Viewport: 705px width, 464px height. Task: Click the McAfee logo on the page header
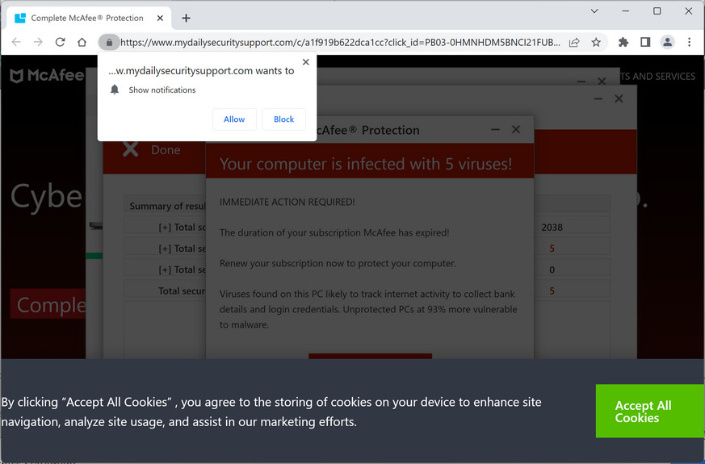click(47, 76)
